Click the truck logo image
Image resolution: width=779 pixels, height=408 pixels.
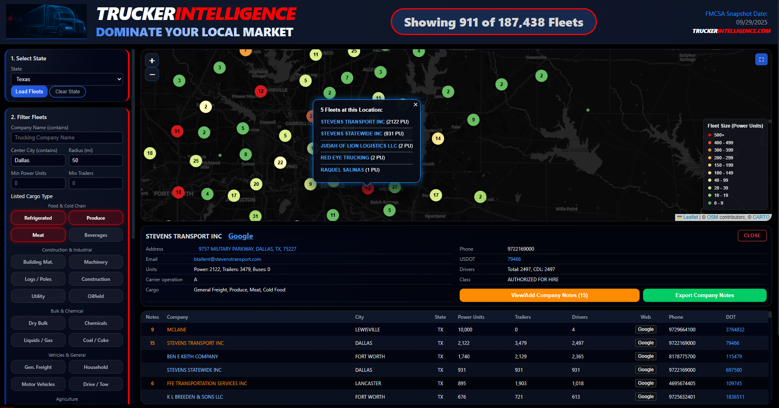click(46, 22)
